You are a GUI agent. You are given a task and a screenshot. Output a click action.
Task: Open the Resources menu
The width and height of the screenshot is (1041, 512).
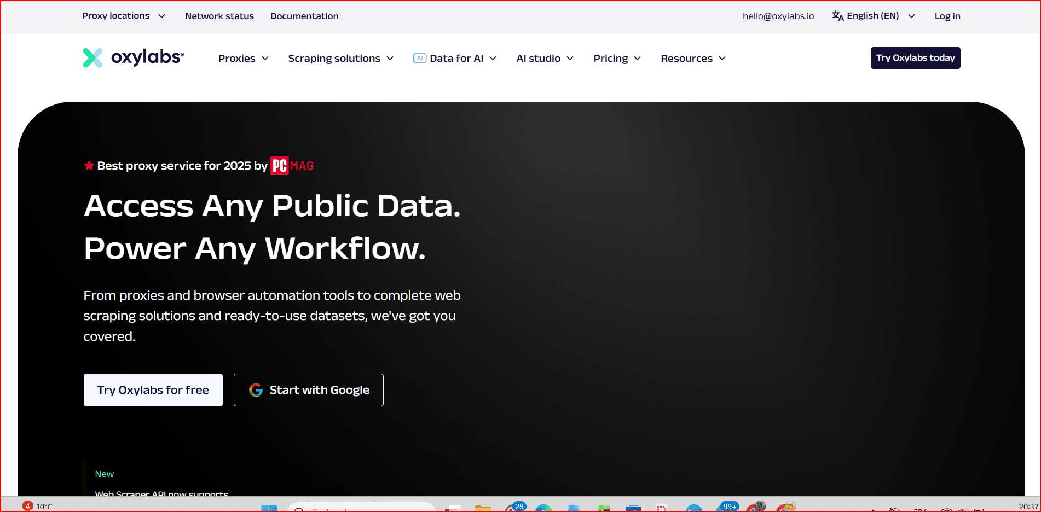[x=693, y=59]
